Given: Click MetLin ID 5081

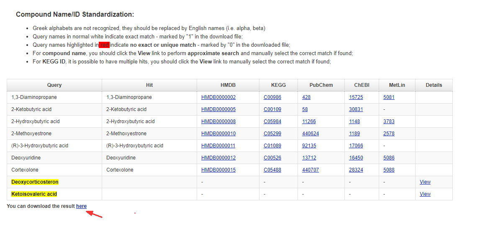Looking at the screenshot, I should click(389, 97).
